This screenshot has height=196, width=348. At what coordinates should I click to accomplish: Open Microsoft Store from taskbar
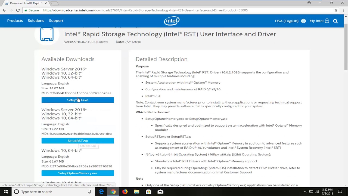148,192
